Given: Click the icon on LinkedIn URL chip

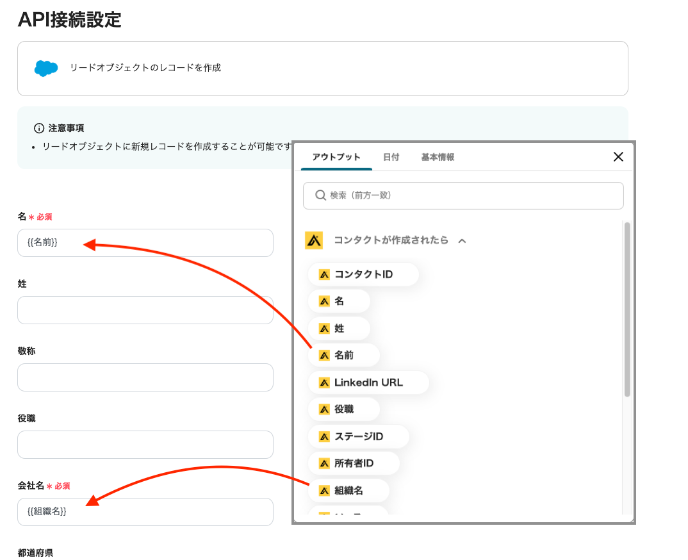Looking at the screenshot, I should pos(324,383).
